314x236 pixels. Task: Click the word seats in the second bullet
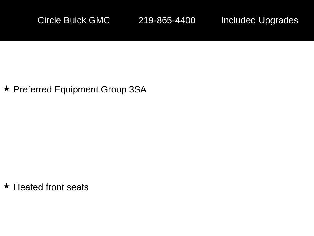(x=78, y=187)
